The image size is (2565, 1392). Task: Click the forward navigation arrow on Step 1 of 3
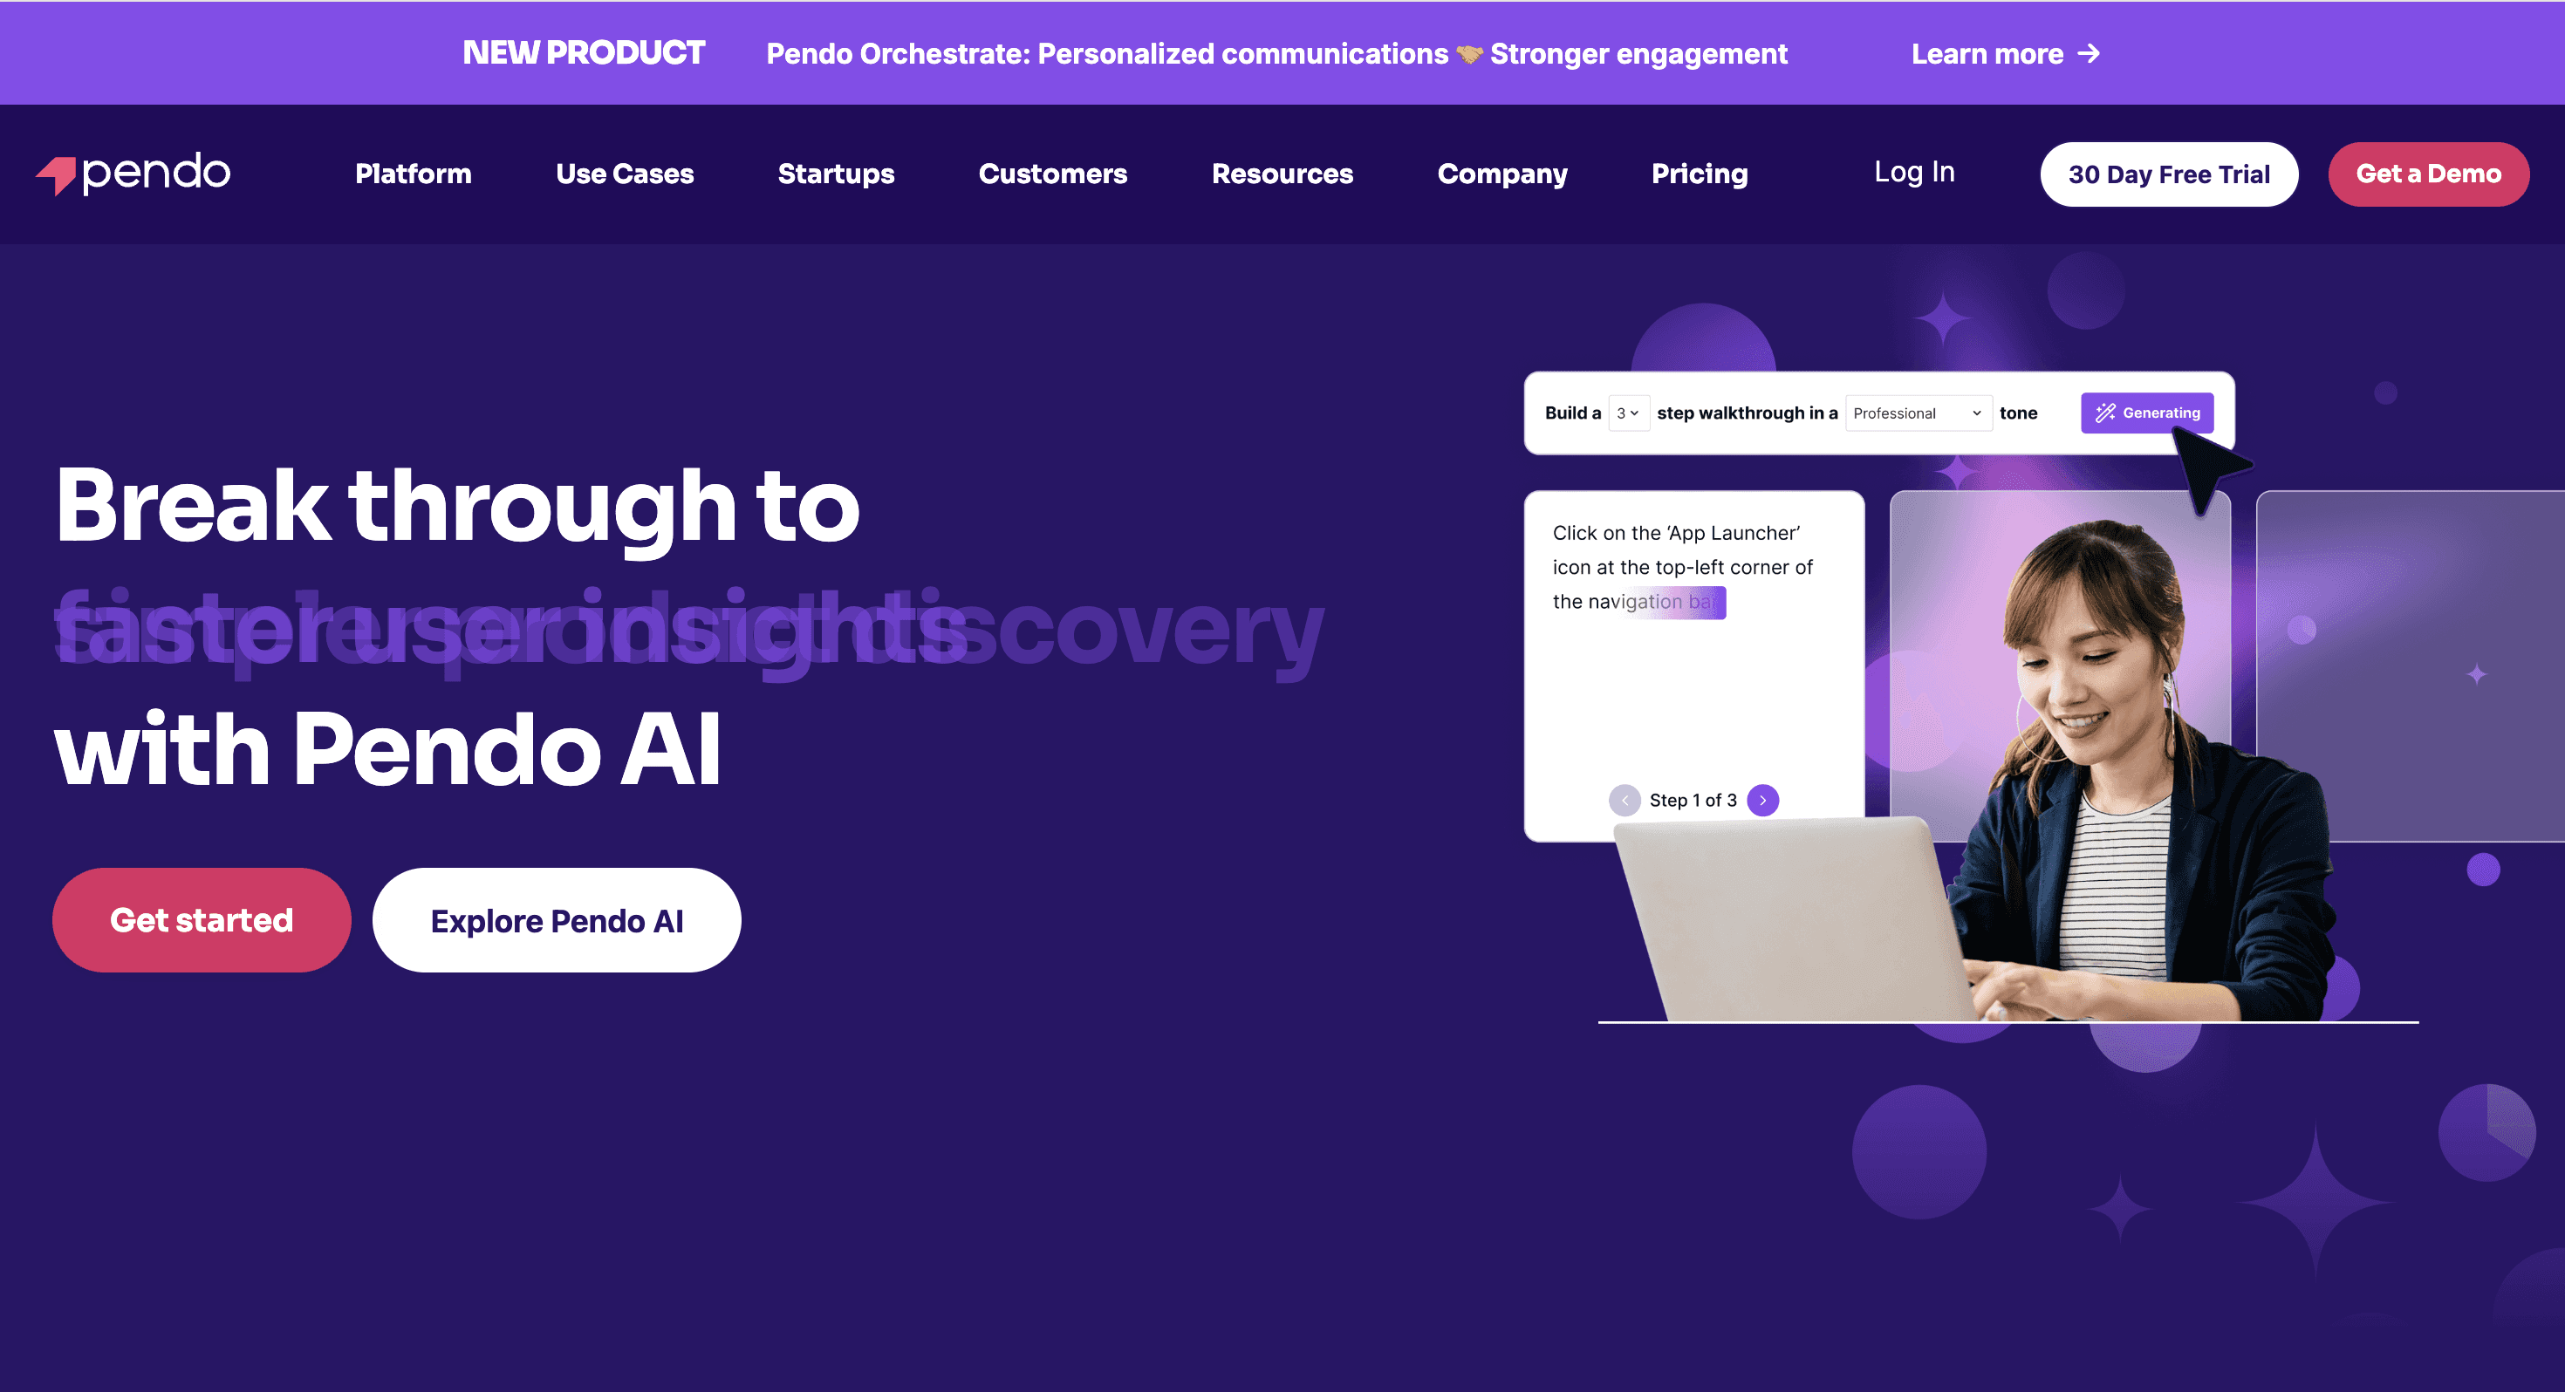[1762, 801]
